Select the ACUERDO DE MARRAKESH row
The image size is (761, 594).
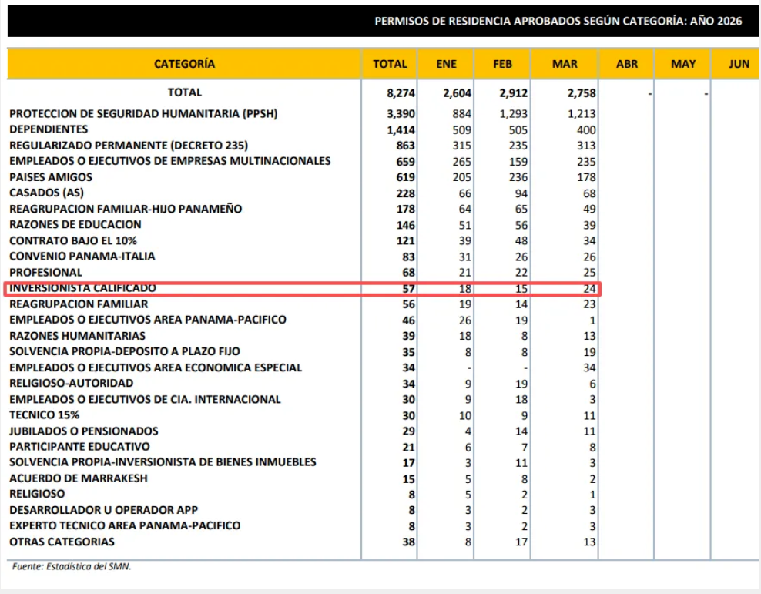pyautogui.click(x=303, y=478)
